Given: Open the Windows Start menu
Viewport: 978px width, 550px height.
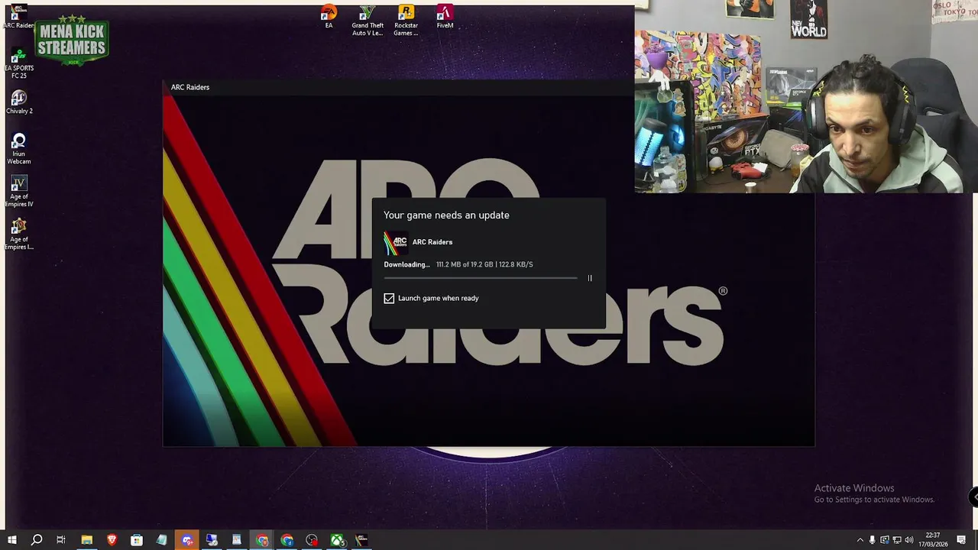Looking at the screenshot, I should click(x=11, y=540).
